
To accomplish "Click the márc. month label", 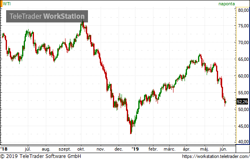I will click(x=169, y=149).
